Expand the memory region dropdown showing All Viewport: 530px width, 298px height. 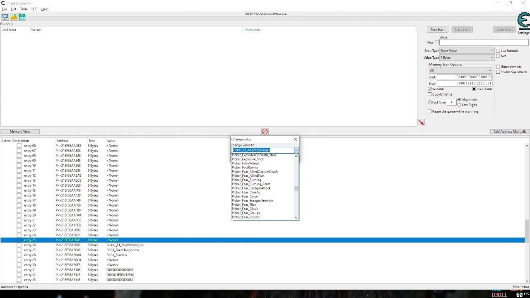coord(460,70)
